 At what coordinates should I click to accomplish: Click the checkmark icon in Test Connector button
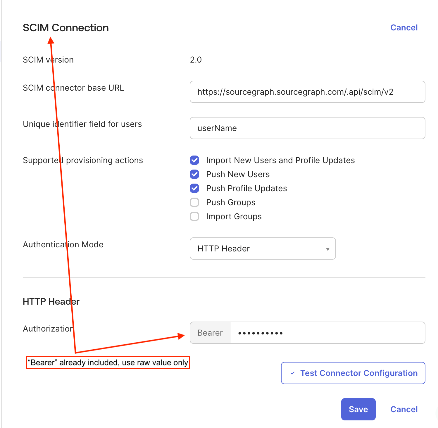pos(292,373)
